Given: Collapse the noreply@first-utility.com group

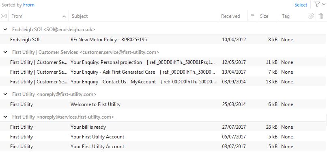Looking at the screenshot, I should click(5, 94).
